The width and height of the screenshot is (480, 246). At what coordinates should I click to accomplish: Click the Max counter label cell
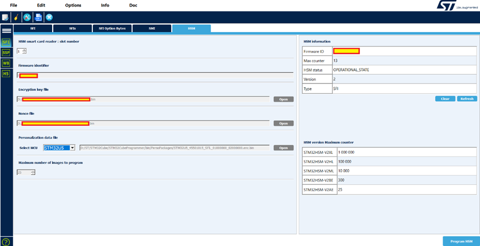tap(317, 61)
